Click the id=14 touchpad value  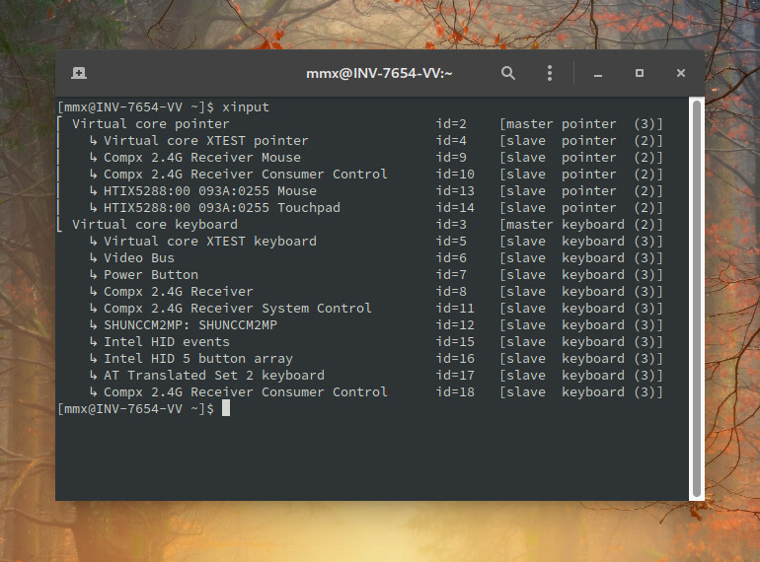tap(455, 208)
